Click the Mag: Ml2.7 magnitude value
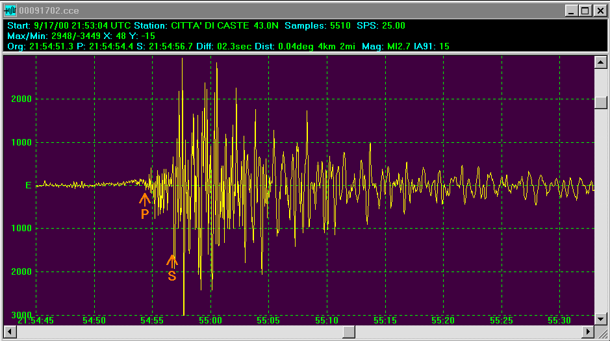The height and width of the screenshot is (341, 610). click(386, 47)
